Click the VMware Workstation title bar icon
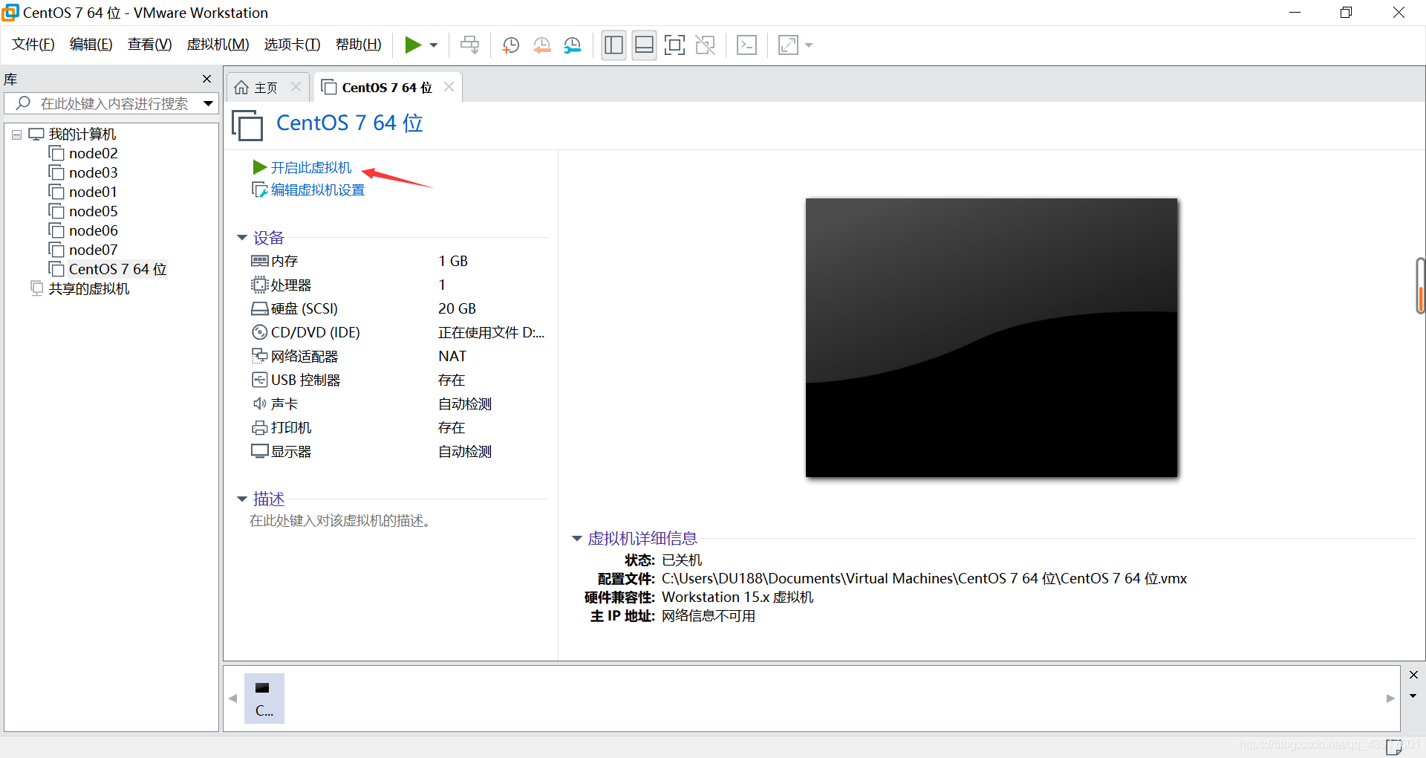 10,13
